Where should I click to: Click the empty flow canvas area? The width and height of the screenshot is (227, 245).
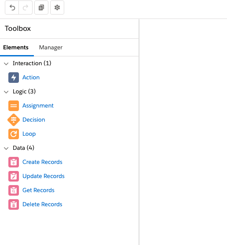point(183,132)
